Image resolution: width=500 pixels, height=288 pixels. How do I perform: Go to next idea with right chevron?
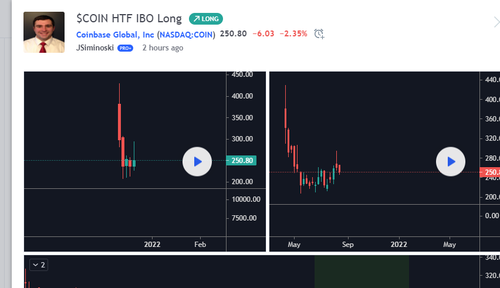[x=495, y=22]
